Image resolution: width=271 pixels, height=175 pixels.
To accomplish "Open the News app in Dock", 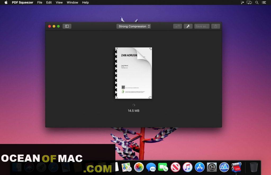I will [x=175, y=167].
